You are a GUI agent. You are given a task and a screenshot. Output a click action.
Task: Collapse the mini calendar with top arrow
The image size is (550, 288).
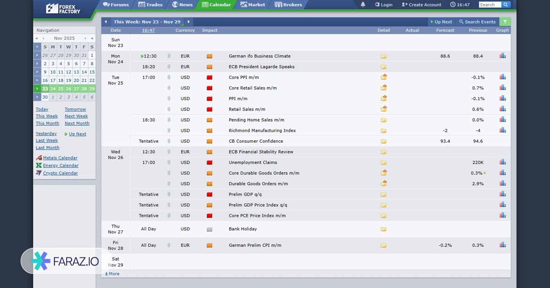pos(37,47)
